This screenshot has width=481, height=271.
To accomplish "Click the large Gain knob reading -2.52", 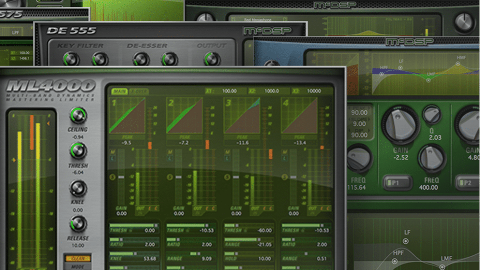I will tap(400, 125).
